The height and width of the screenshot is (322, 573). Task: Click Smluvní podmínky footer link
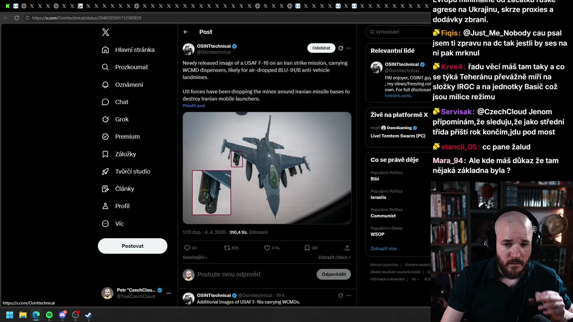[x=384, y=265]
